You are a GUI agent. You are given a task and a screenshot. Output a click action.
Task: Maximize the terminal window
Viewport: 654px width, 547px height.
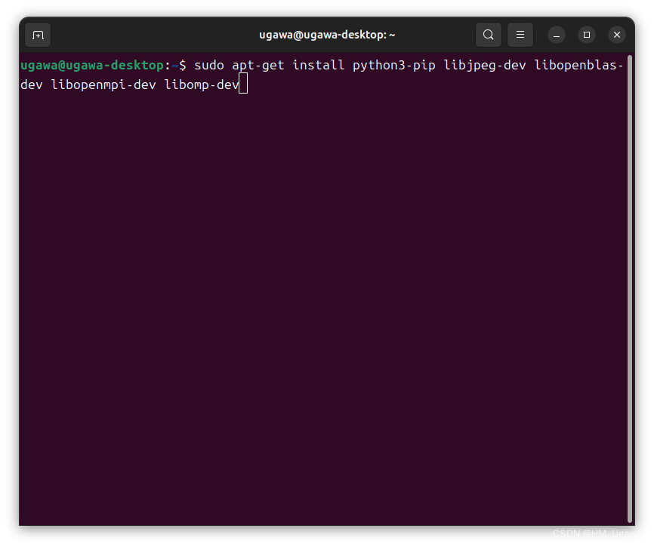pos(587,35)
